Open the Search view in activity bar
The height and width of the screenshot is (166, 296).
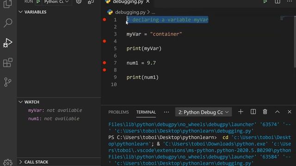8,23
